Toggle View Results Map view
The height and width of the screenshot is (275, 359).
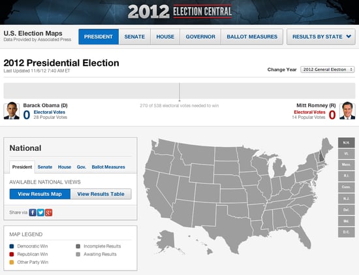point(40,194)
